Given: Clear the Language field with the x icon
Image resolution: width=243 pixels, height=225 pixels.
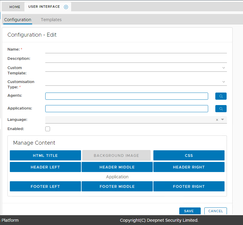Looking at the screenshot, I should click(x=217, y=120).
